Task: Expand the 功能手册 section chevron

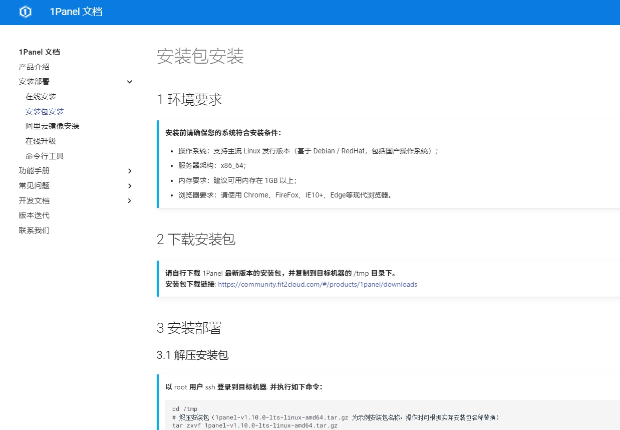Action: (x=130, y=171)
